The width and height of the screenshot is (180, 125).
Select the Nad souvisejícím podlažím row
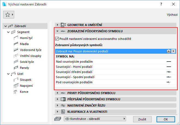(116, 62)
